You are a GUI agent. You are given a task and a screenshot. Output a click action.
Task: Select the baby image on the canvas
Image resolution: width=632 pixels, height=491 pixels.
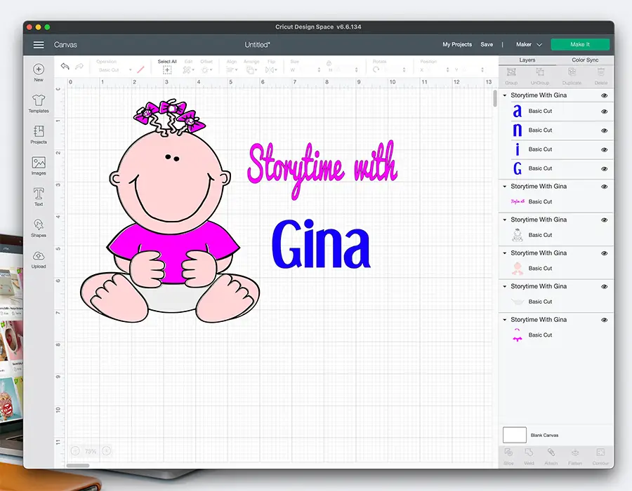(x=170, y=211)
